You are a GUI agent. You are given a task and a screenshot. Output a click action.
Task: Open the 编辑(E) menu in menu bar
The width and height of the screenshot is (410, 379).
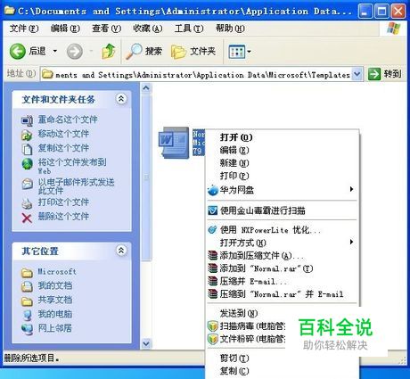coord(65,29)
